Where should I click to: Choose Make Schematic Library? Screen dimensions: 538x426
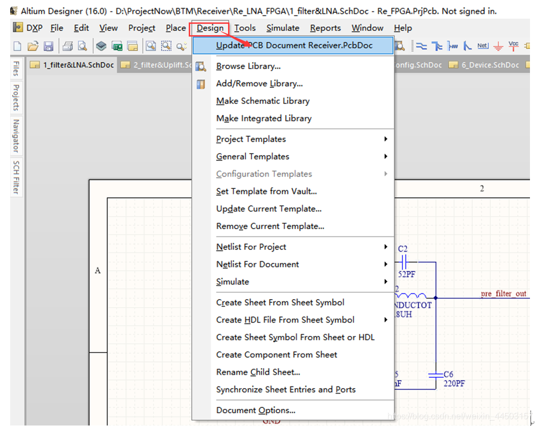pos(263,101)
